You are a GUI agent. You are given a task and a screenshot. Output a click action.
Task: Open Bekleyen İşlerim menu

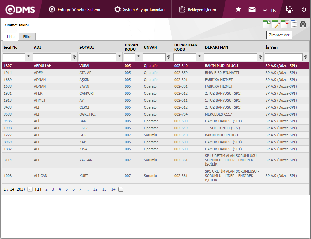(x=197, y=10)
